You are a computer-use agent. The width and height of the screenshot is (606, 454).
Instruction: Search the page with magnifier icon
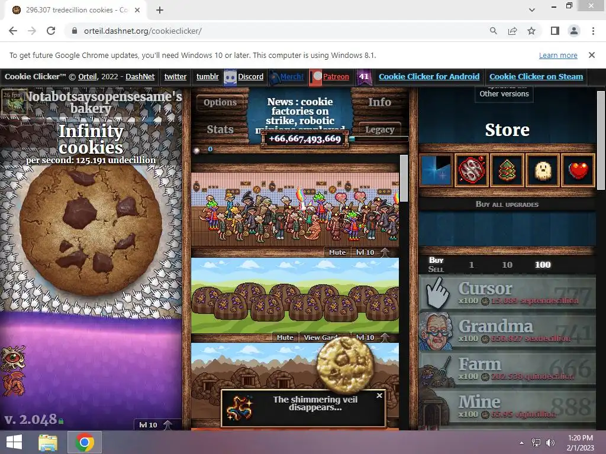click(493, 31)
